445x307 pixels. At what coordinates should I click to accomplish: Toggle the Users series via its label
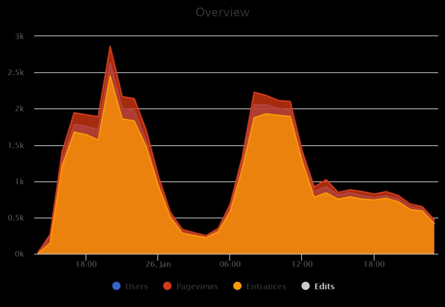coord(136,287)
